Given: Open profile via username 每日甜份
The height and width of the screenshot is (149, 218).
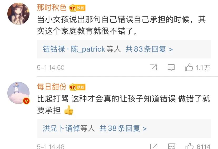Looking at the screenshot, I should pos(52,87).
